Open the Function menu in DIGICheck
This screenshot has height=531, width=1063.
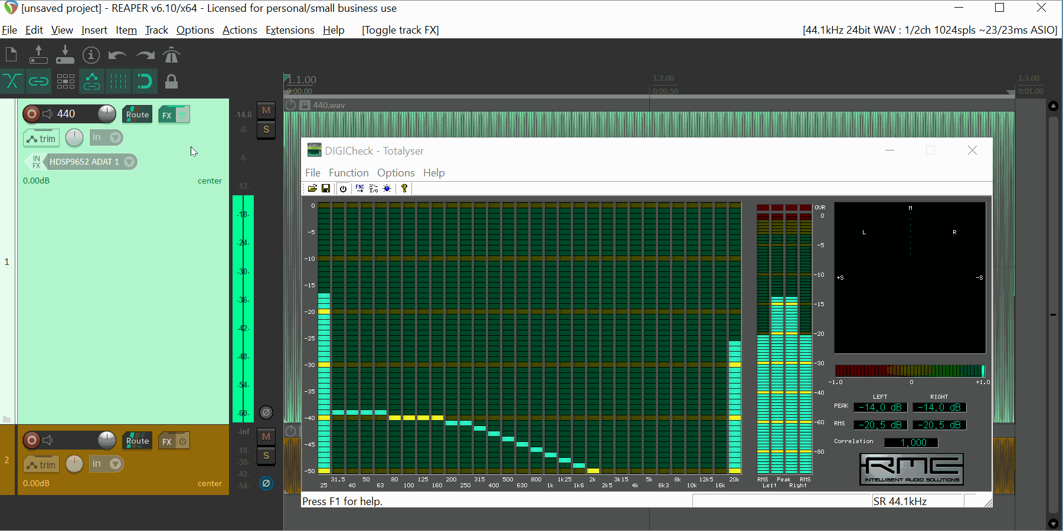[348, 173]
